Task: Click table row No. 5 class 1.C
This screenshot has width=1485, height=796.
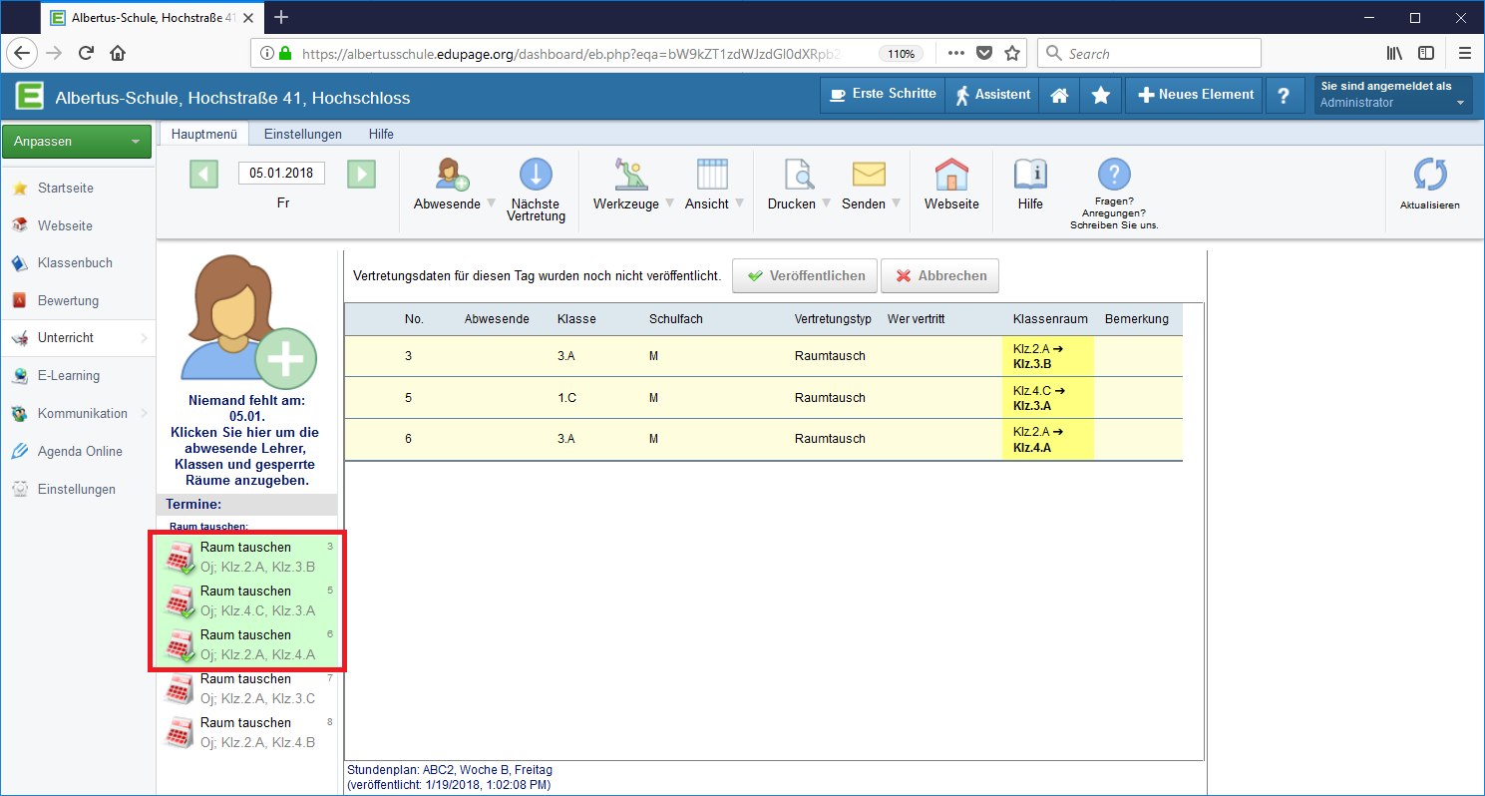Action: [763, 398]
